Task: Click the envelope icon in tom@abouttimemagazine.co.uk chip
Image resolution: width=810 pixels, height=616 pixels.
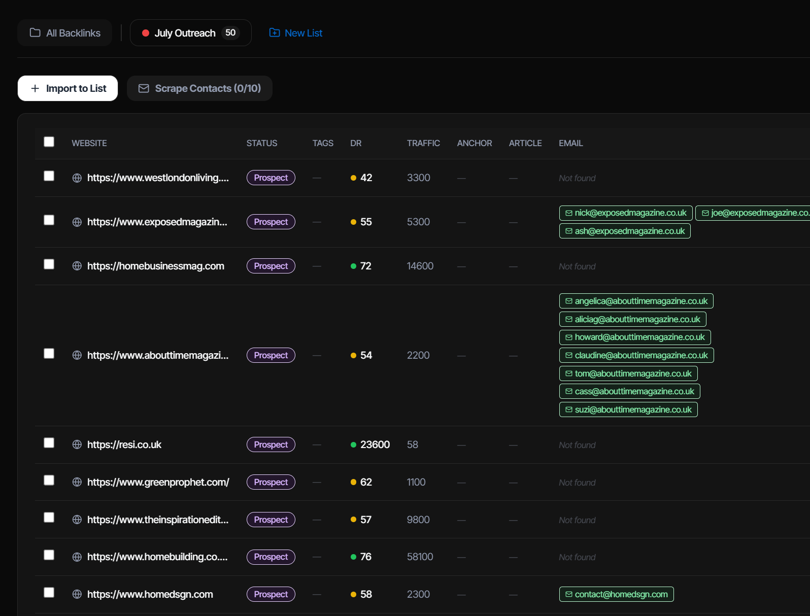Action: (x=569, y=373)
